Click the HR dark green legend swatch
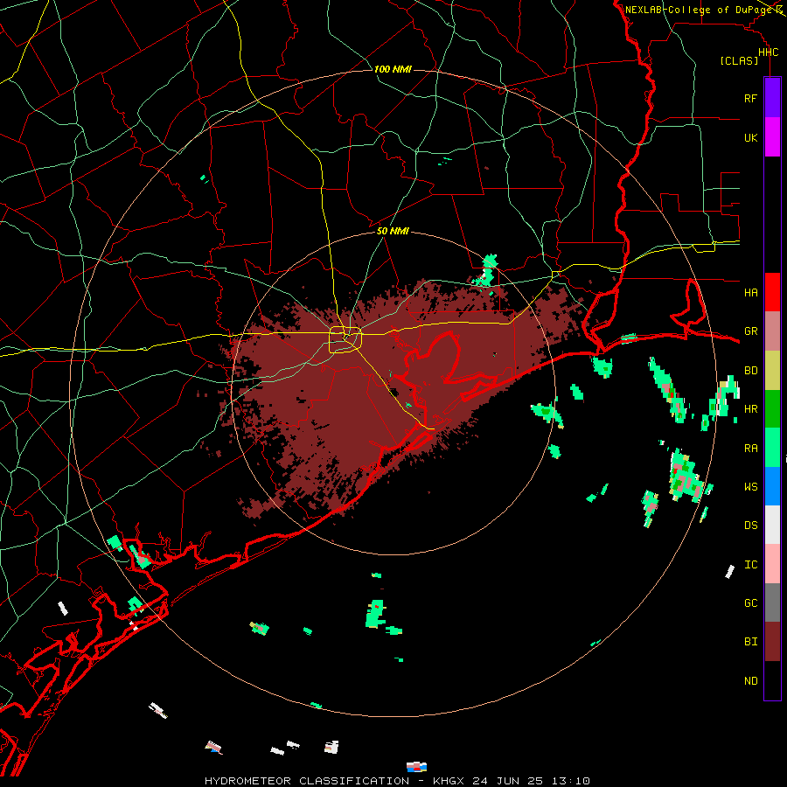Viewport: 787px width, 787px height. coord(772,409)
